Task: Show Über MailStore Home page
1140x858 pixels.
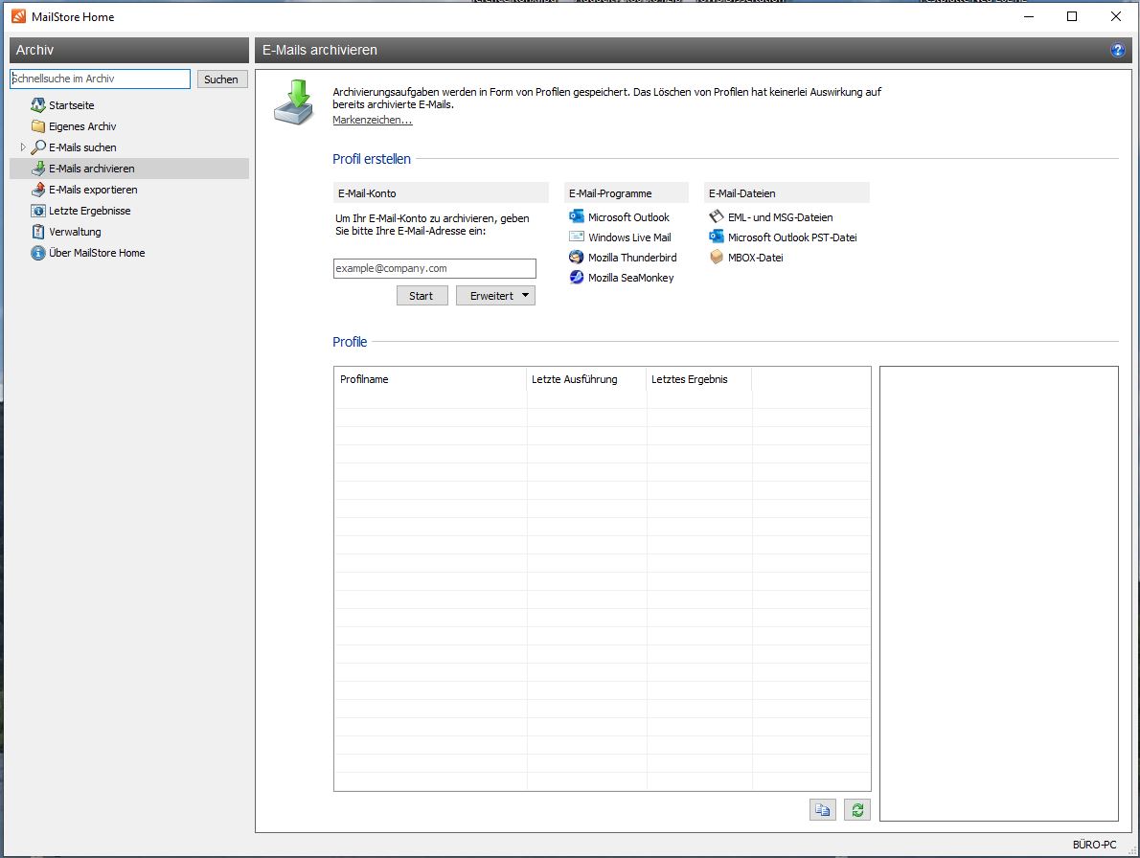Action: (x=97, y=253)
